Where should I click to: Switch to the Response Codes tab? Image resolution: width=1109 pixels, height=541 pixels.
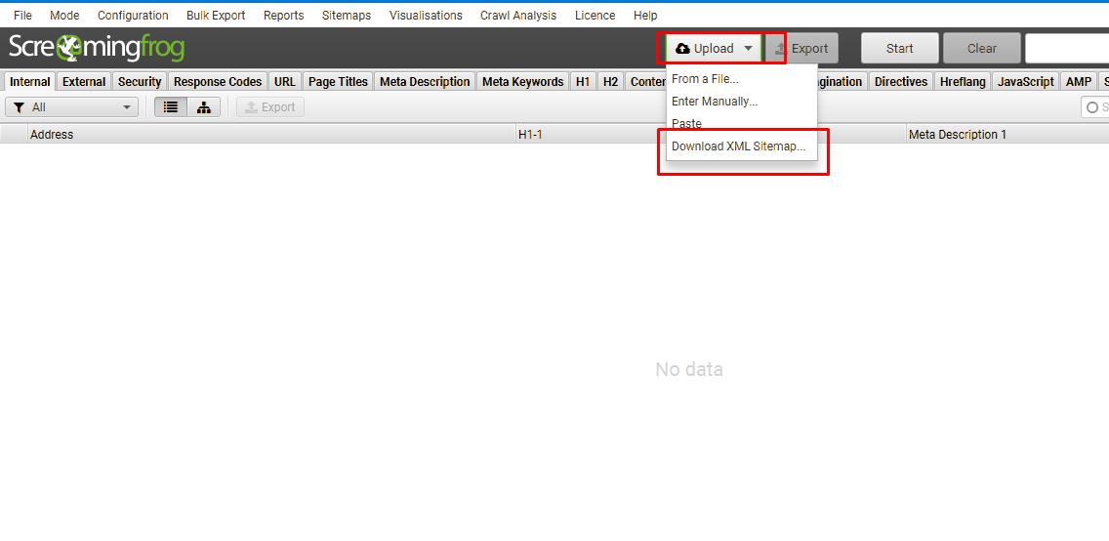click(x=218, y=82)
